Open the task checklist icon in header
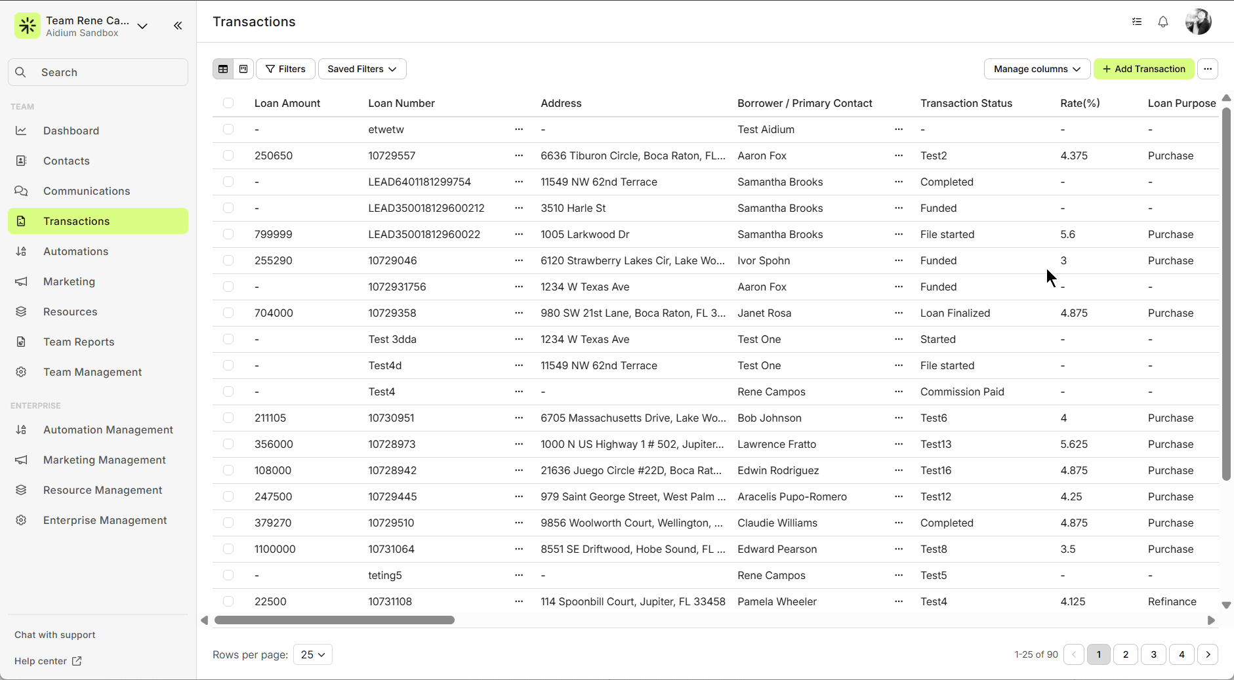Screen dimensions: 1234x680 click(x=1136, y=22)
